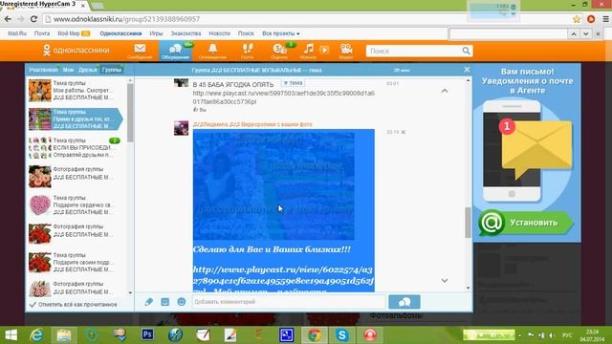This screenshot has height=344, width=612.
Task: Open the smiley emoticon picker
Action: tap(182, 302)
